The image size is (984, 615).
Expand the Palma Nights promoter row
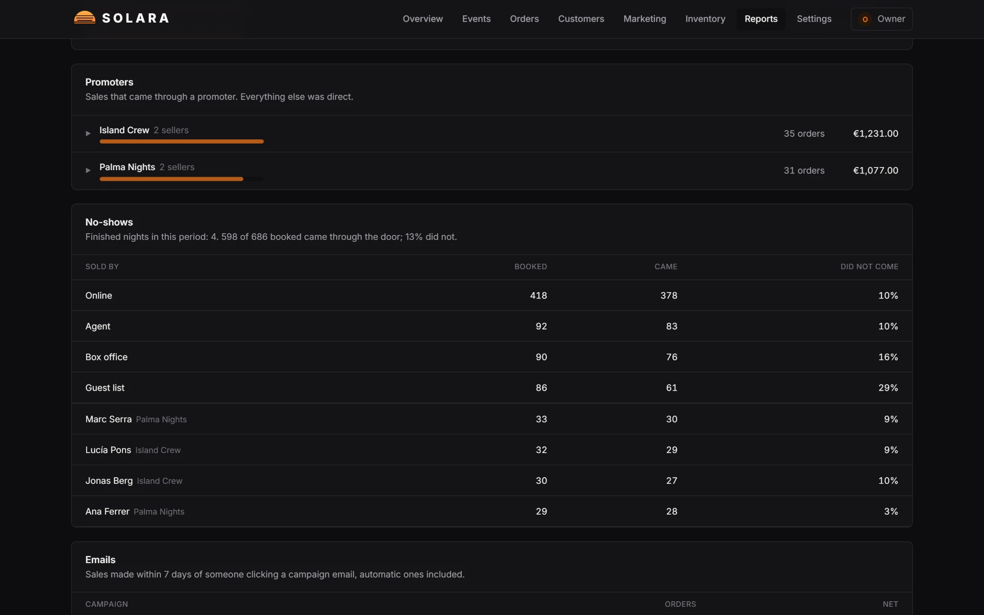(88, 170)
